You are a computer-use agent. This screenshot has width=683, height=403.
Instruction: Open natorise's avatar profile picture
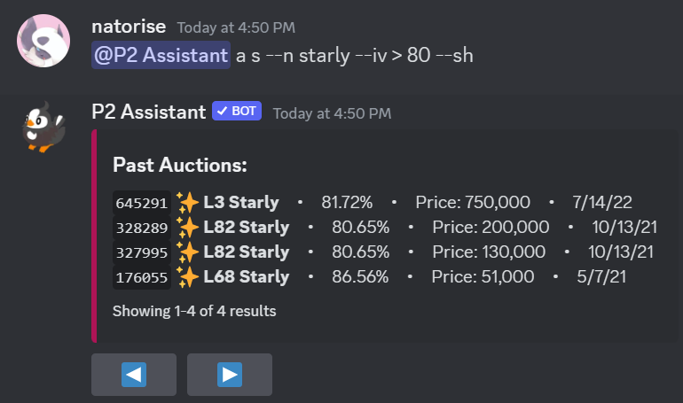click(x=43, y=41)
